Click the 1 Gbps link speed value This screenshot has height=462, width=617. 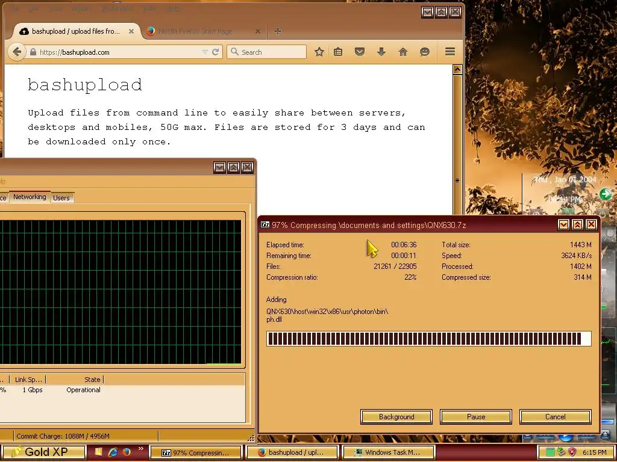(x=33, y=390)
